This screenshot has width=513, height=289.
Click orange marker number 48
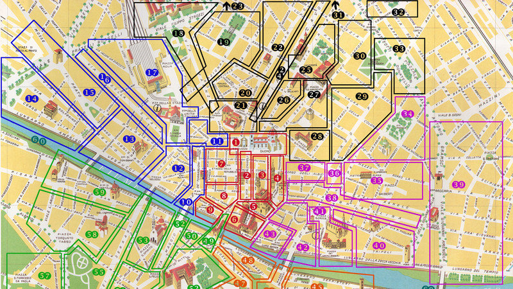coord(248,261)
